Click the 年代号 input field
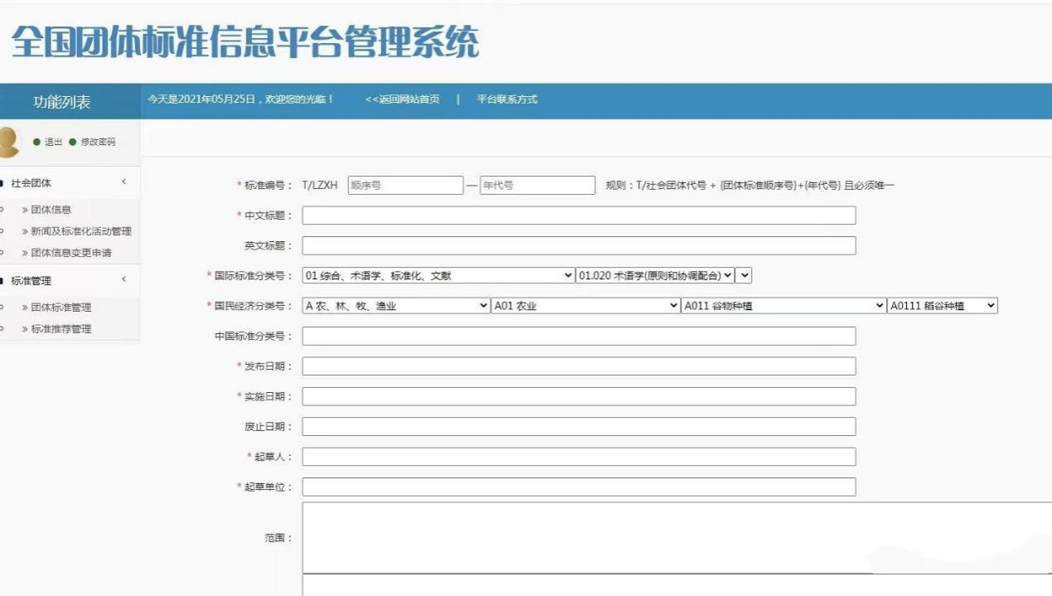The image size is (1052, 596). [x=537, y=186]
